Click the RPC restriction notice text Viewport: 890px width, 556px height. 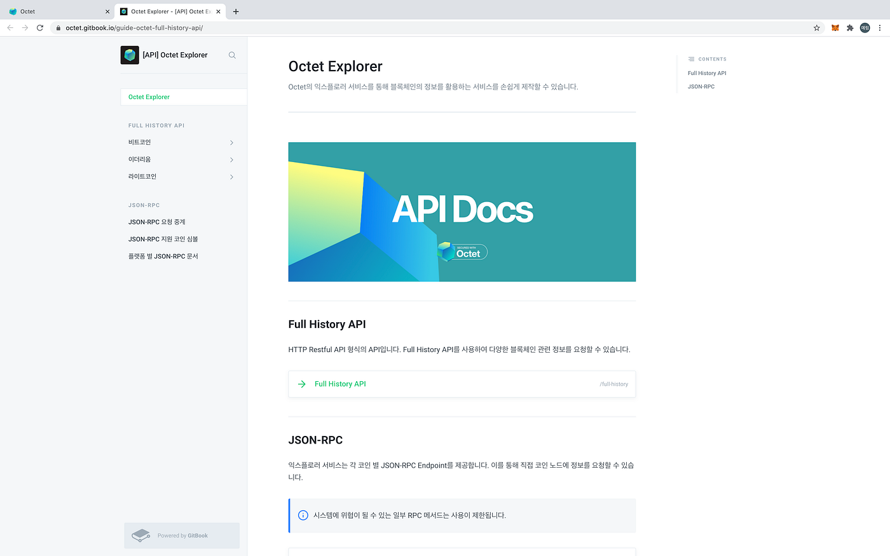[x=409, y=515]
